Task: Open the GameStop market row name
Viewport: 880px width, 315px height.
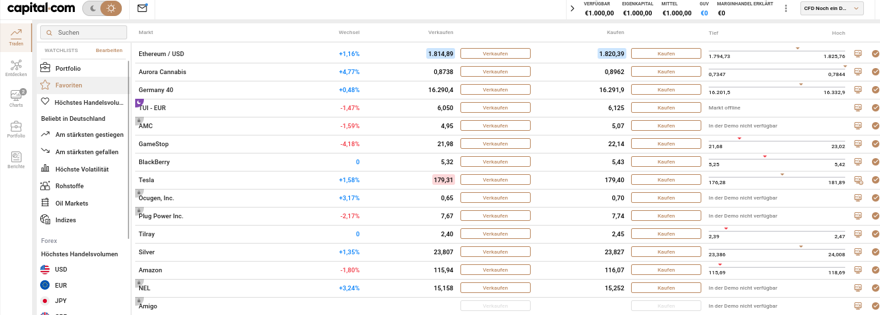Action: [x=153, y=143]
